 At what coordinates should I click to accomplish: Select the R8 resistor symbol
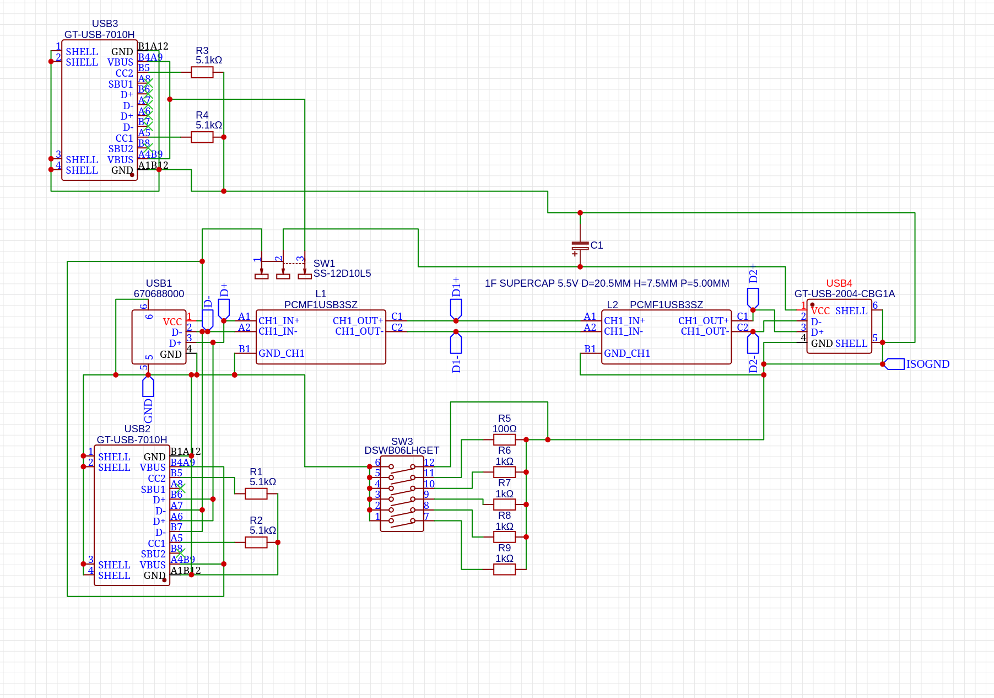pos(504,537)
